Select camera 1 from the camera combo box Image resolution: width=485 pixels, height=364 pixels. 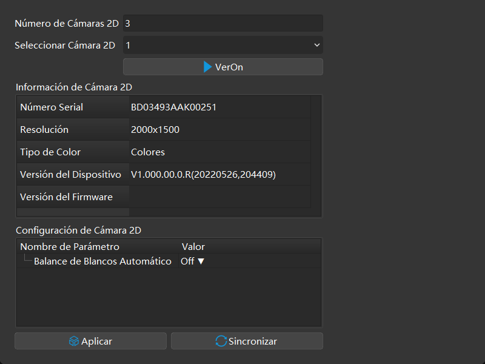(222, 45)
